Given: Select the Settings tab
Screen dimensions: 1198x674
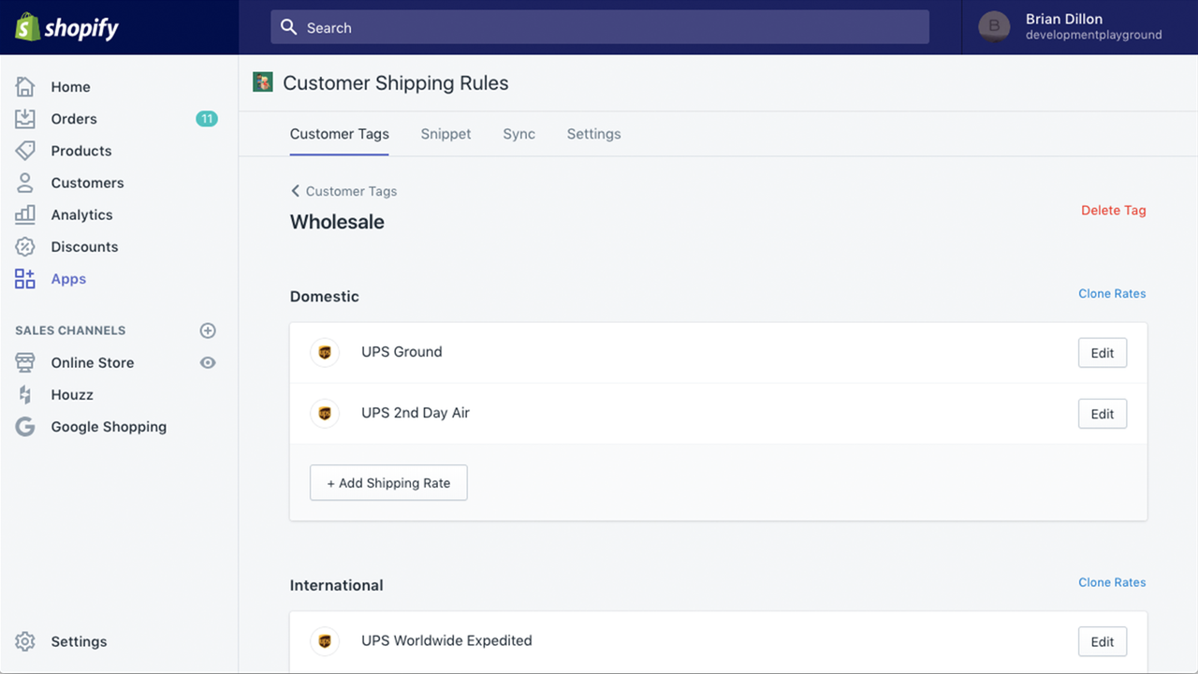Looking at the screenshot, I should click(593, 134).
